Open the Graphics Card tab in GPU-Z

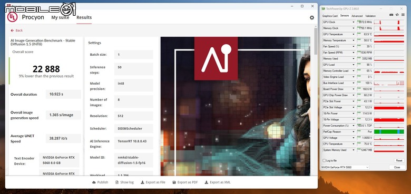[330, 16]
